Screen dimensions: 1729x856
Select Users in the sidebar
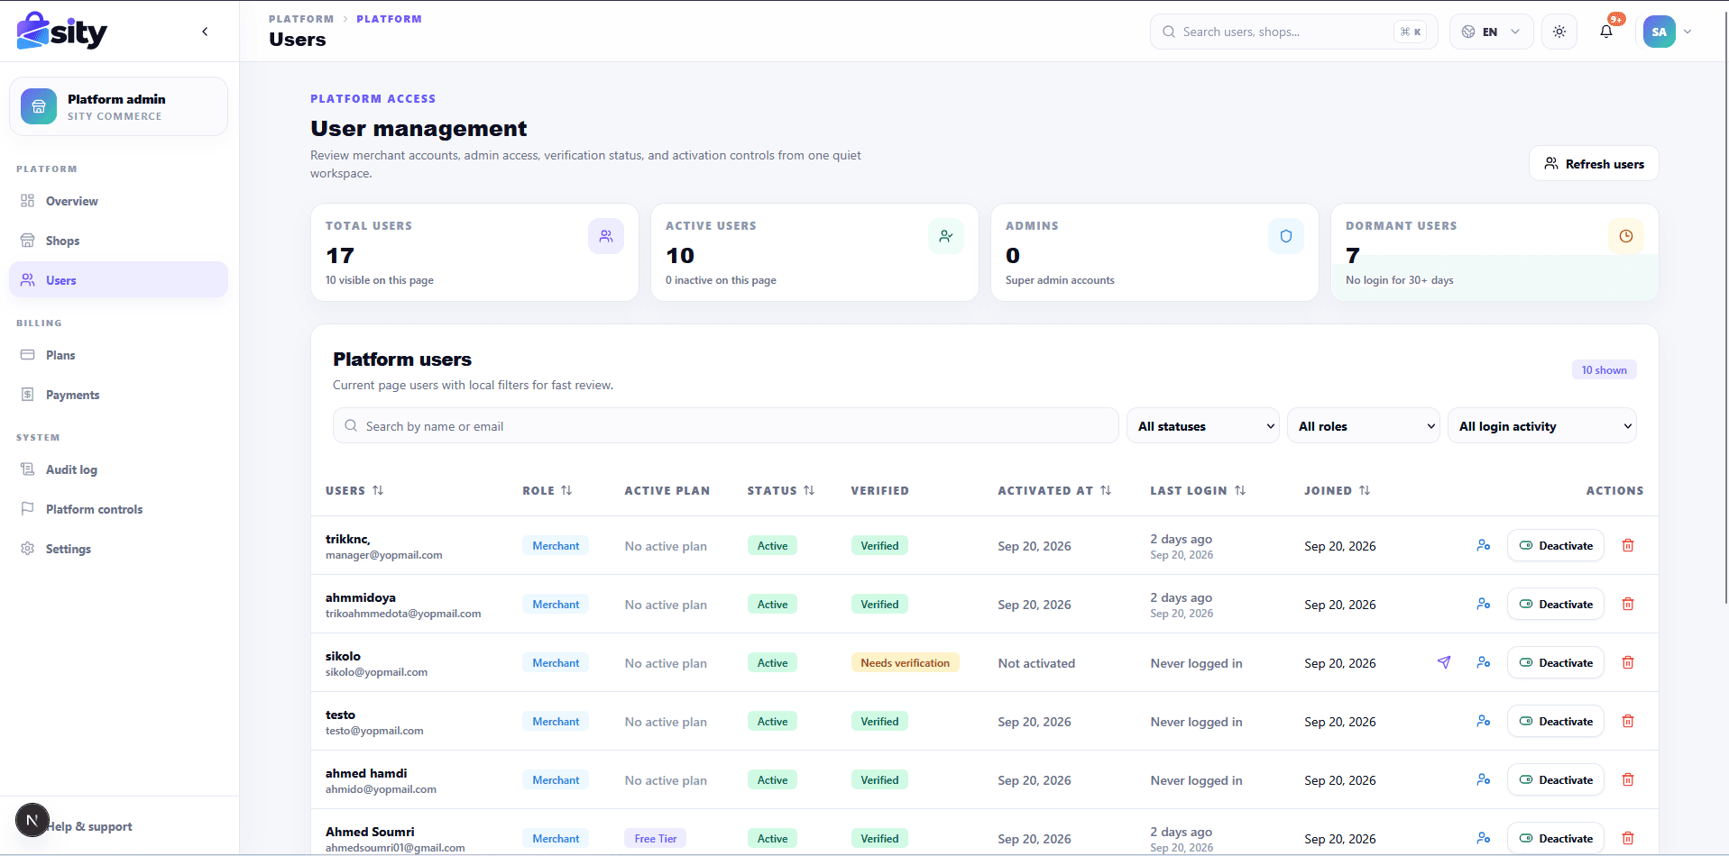pos(118,280)
